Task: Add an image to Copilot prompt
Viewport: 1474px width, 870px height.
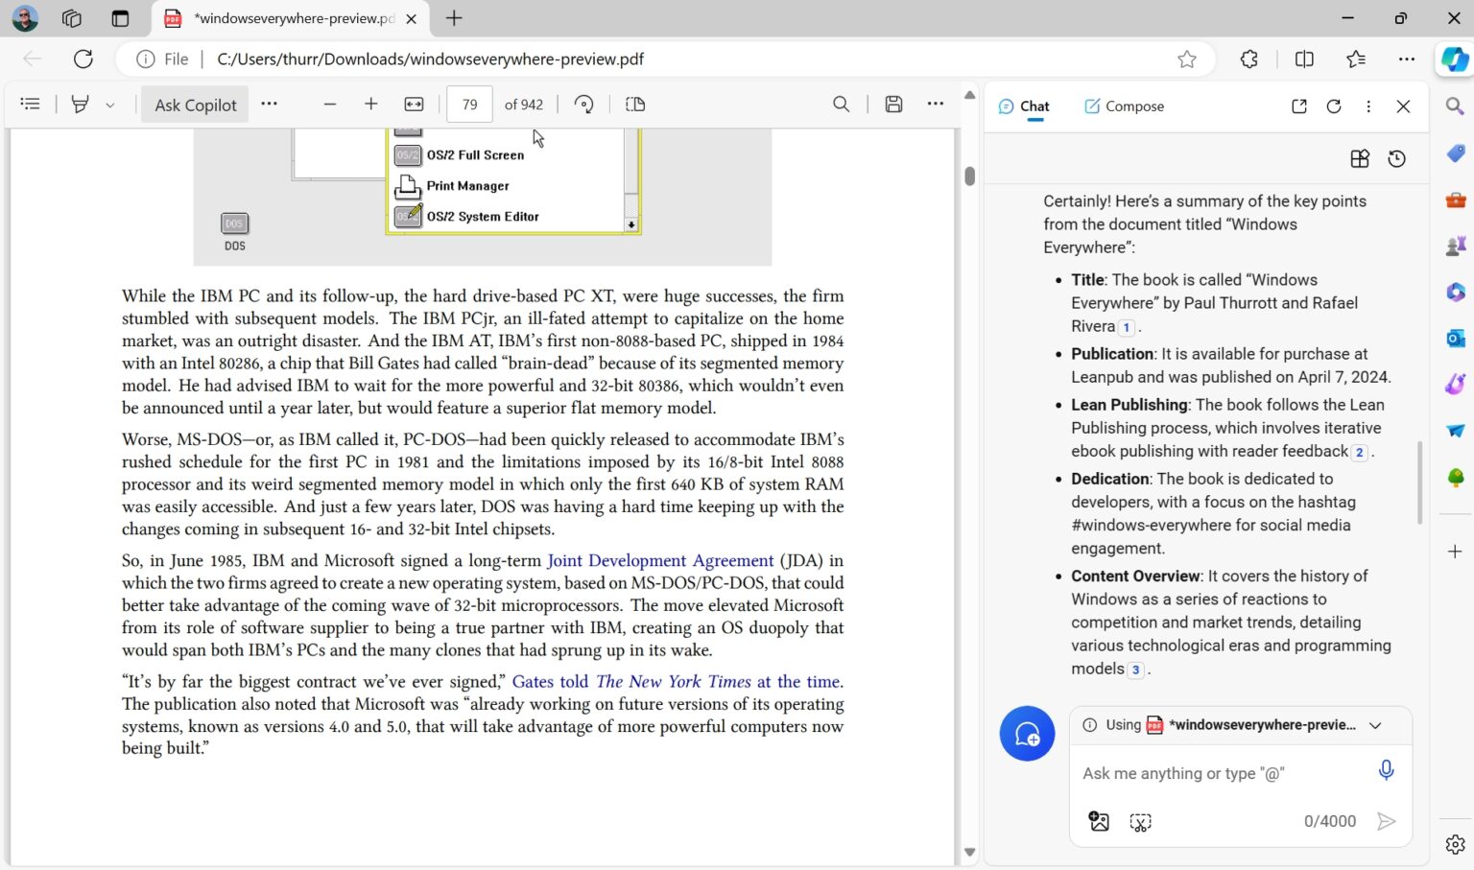Action: point(1099,821)
